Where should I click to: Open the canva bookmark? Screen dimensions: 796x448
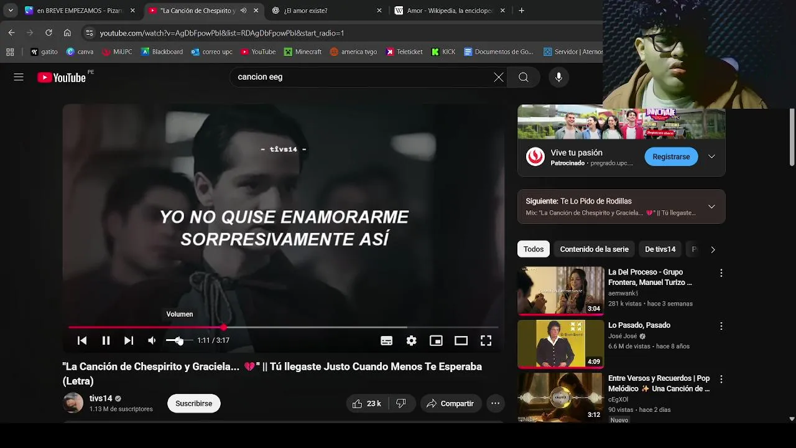[80, 52]
